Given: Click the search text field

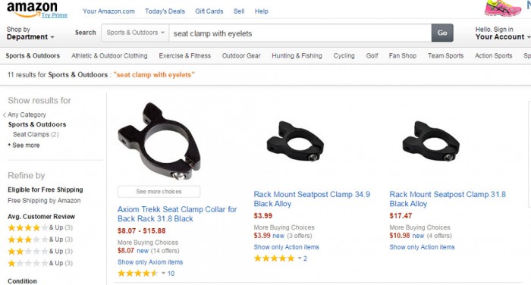Looking at the screenshot, I should click(x=300, y=33).
